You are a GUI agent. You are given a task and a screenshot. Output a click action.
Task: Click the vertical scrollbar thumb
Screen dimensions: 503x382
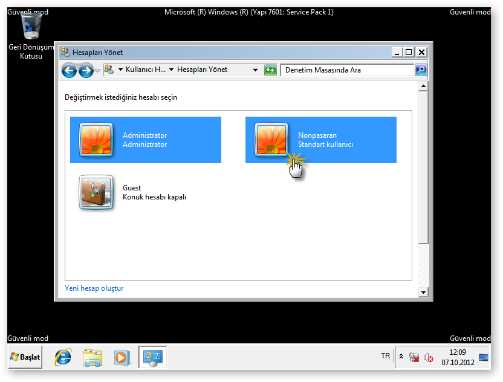coord(423,167)
